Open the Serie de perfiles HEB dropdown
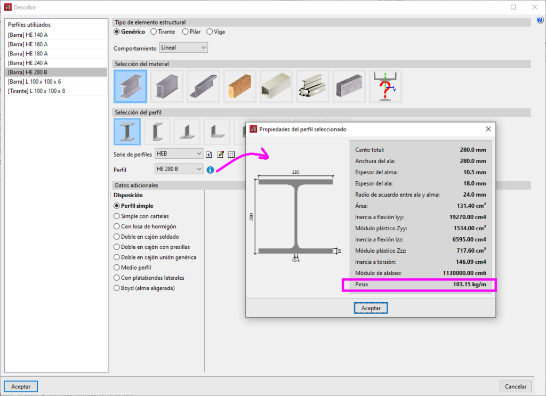Viewport: 546px width, 396px height. pyautogui.click(x=179, y=154)
